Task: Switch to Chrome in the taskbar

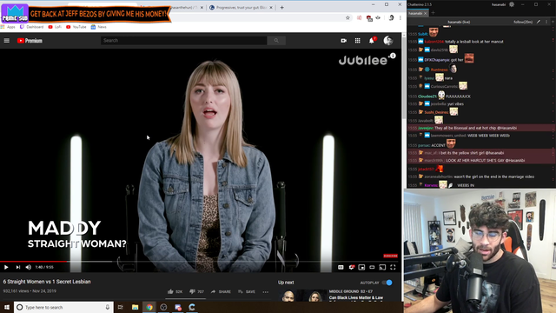Action: pyautogui.click(x=149, y=307)
